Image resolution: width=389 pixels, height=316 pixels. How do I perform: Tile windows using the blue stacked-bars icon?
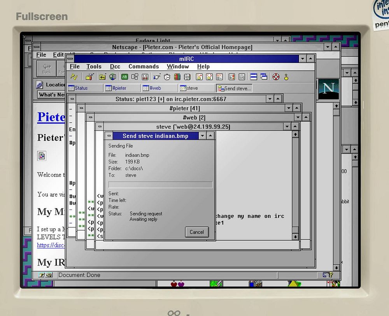coord(254,77)
